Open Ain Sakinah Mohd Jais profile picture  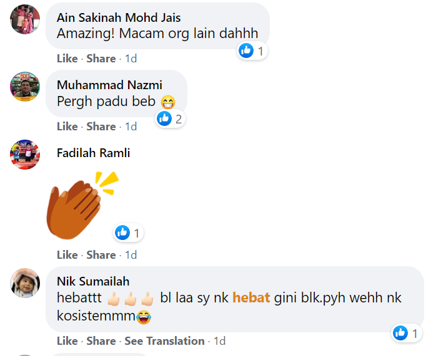click(25, 19)
